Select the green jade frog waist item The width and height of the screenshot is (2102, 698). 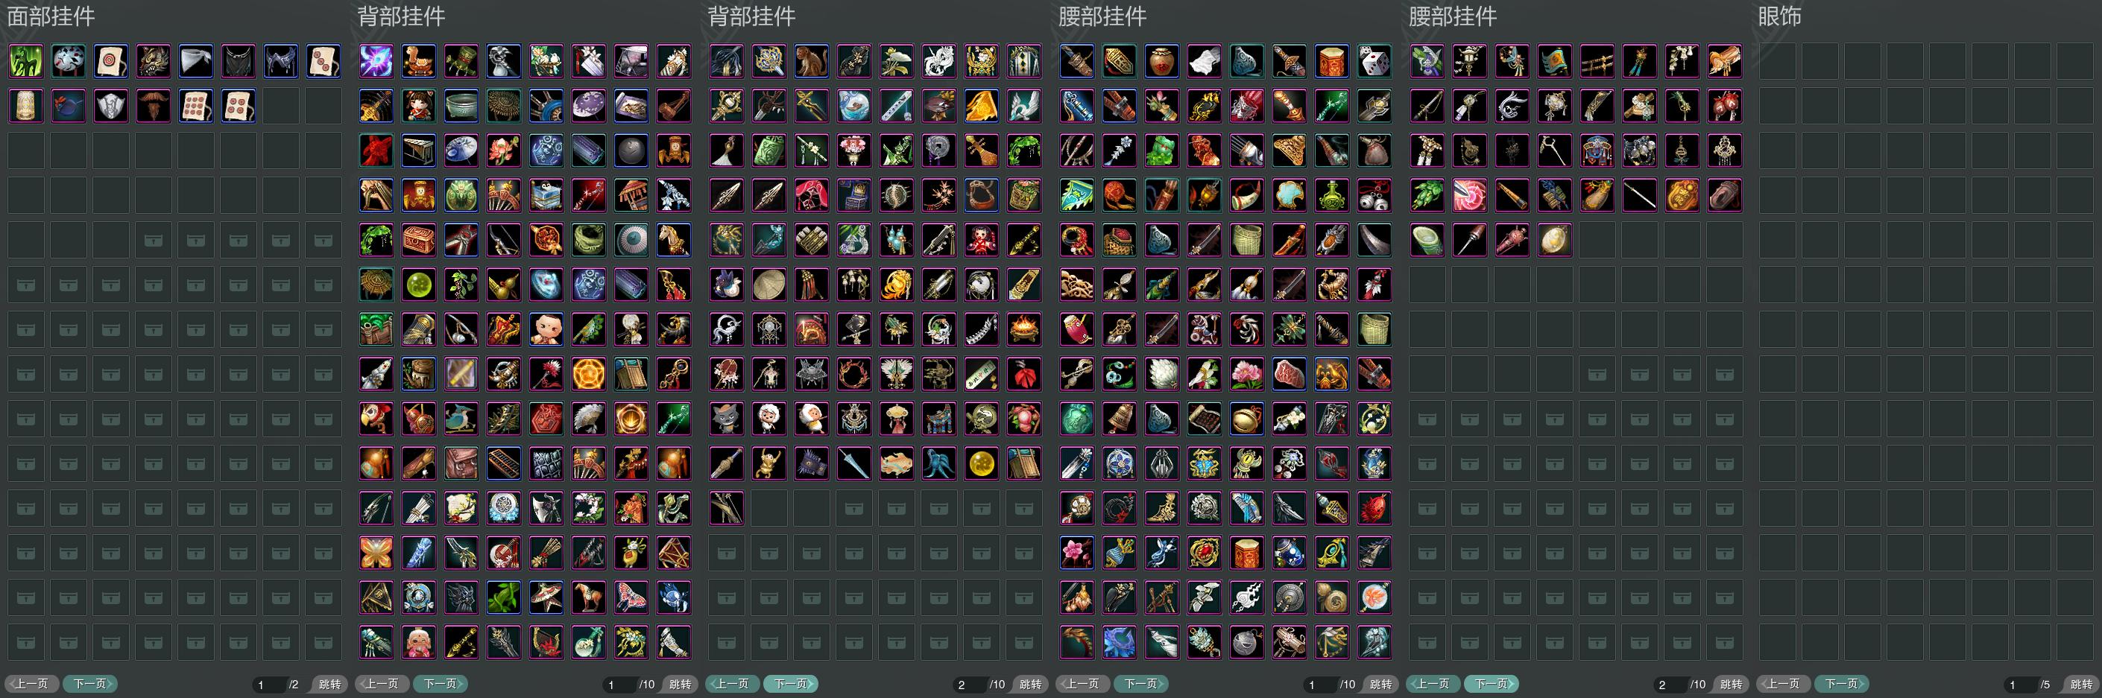[1162, 151]
